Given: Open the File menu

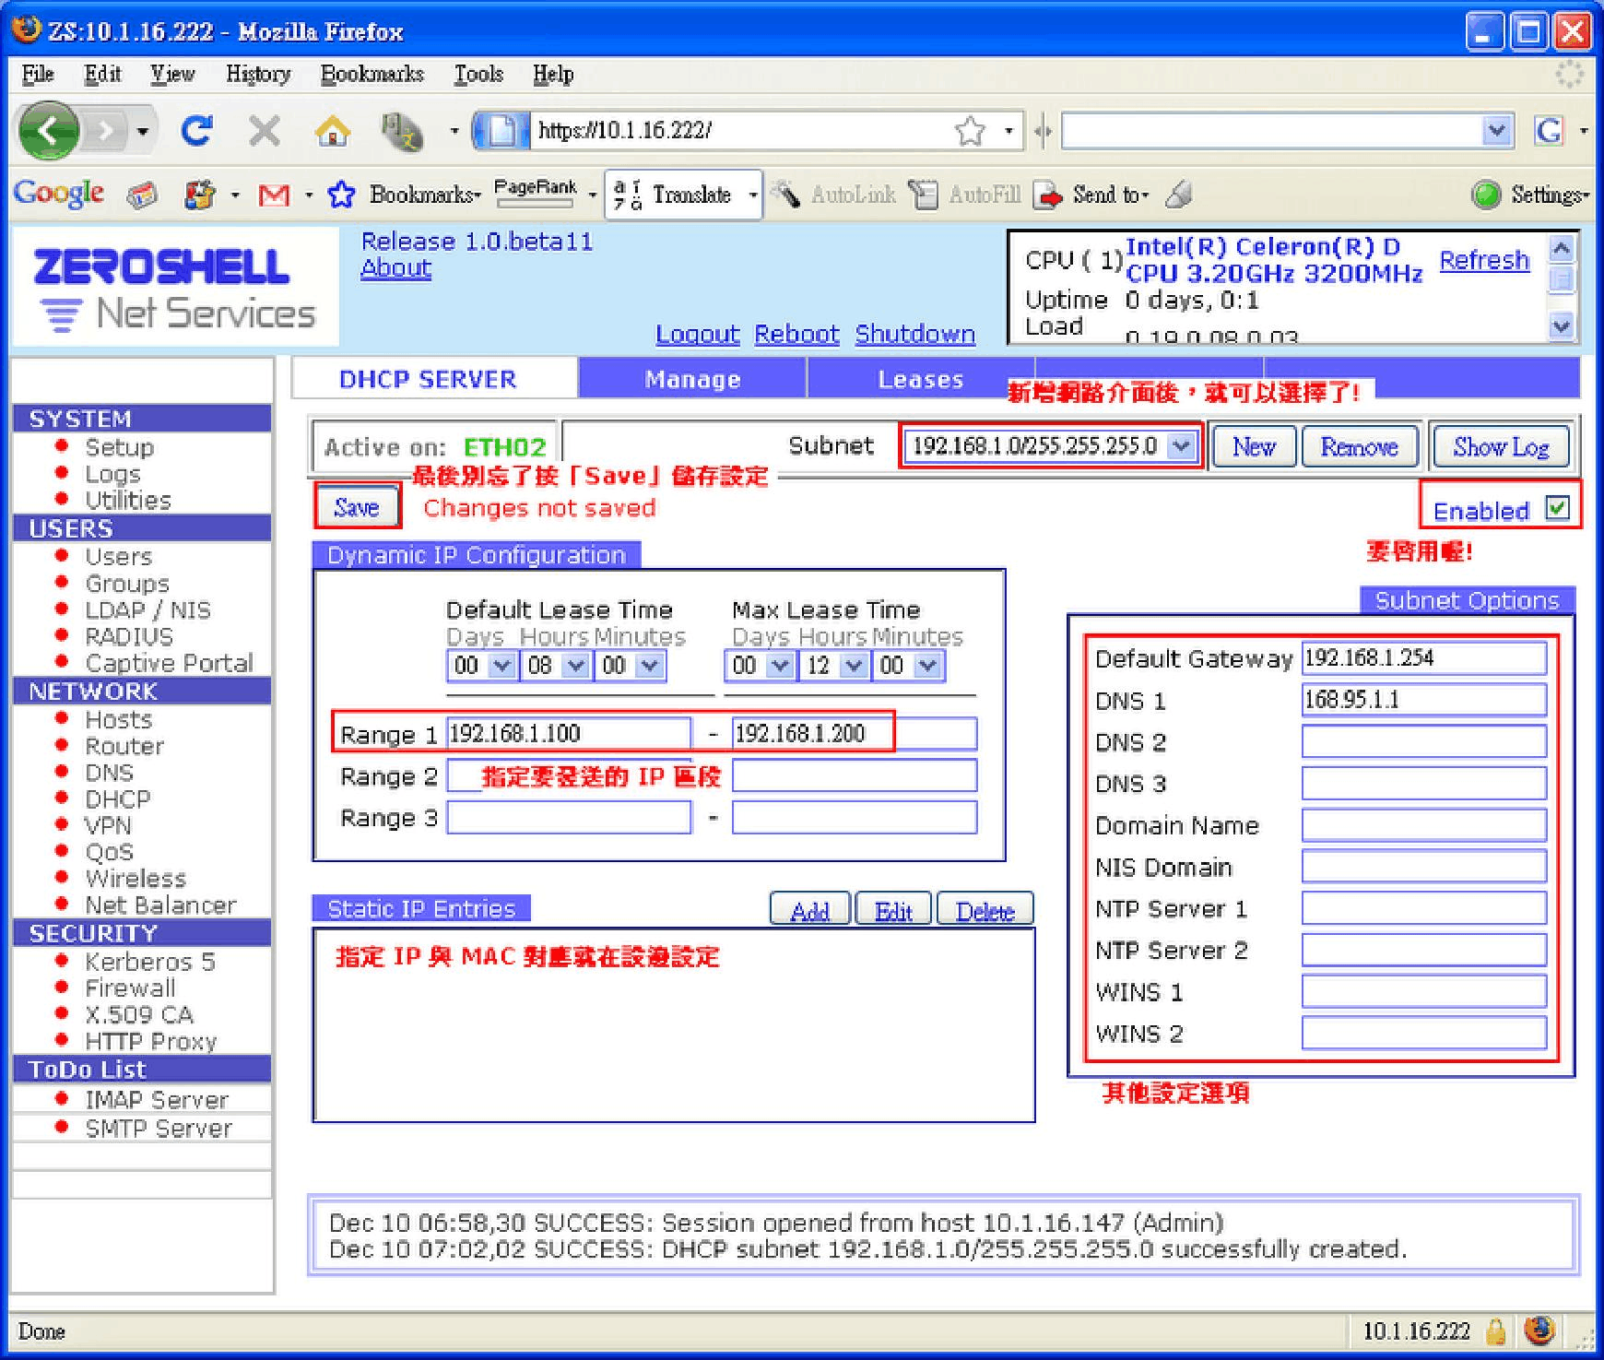Looking at the screenshot, I should [x=38, y=74].
